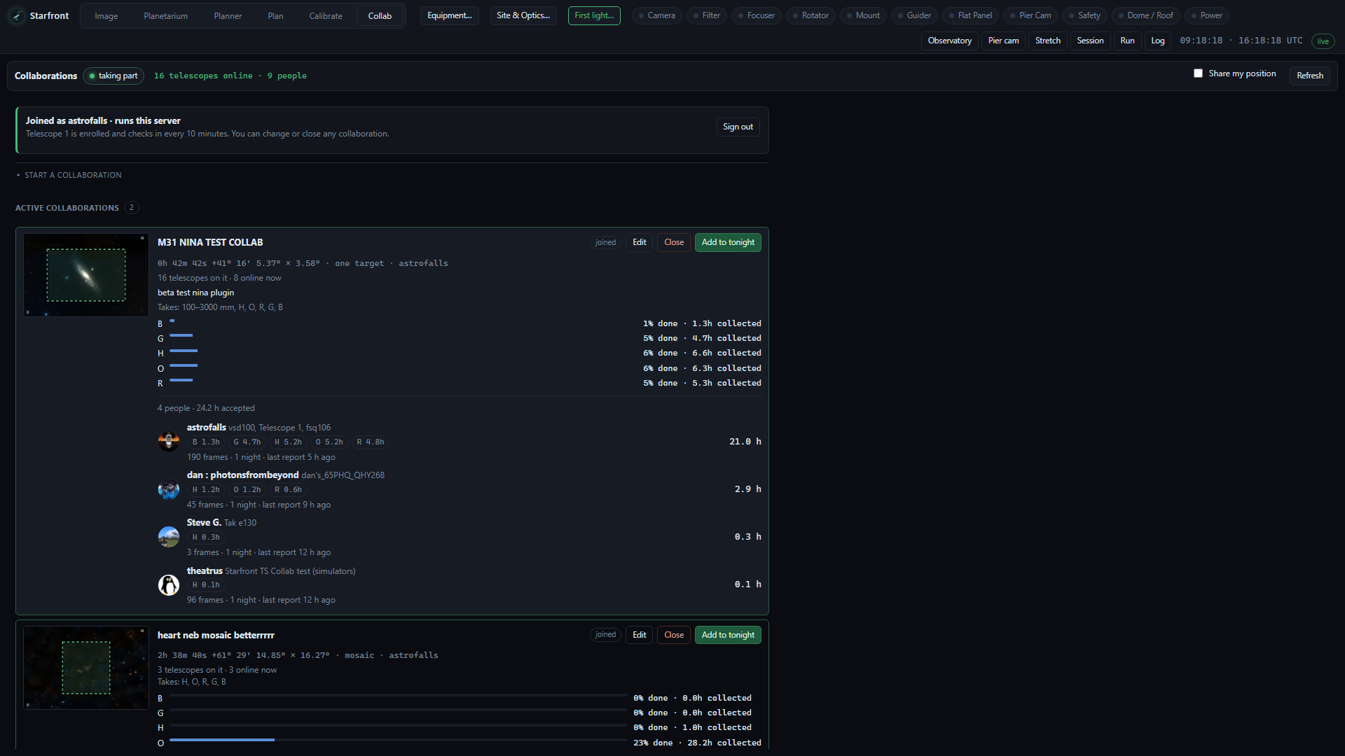The image size is (1345, 756).
Task: Click the Starfront logo icon
Action: tap(17, 15)
